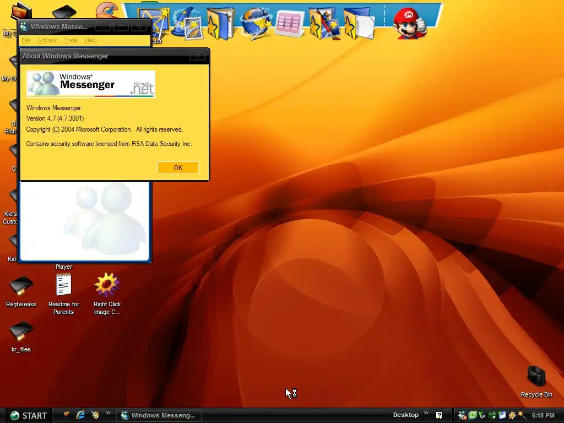564x423 pixels.
Task: Click the Version 4.7 (4.7.3001) text
Action: 55,118
